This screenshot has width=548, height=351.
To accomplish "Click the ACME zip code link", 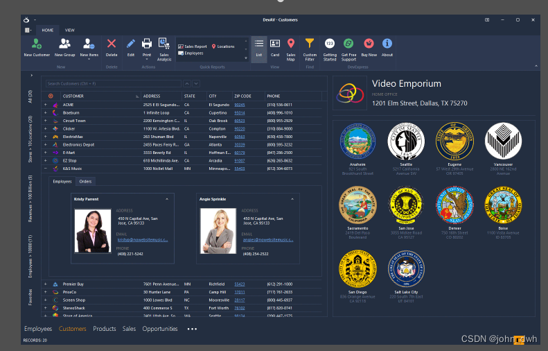I will click(x=240, y=105).
